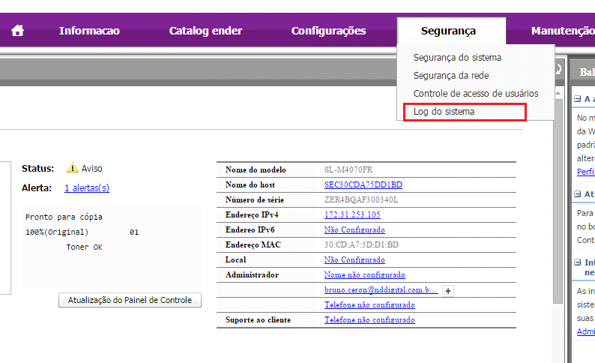
Task: Switch to the Configurações tab
Action: point(328,31)
